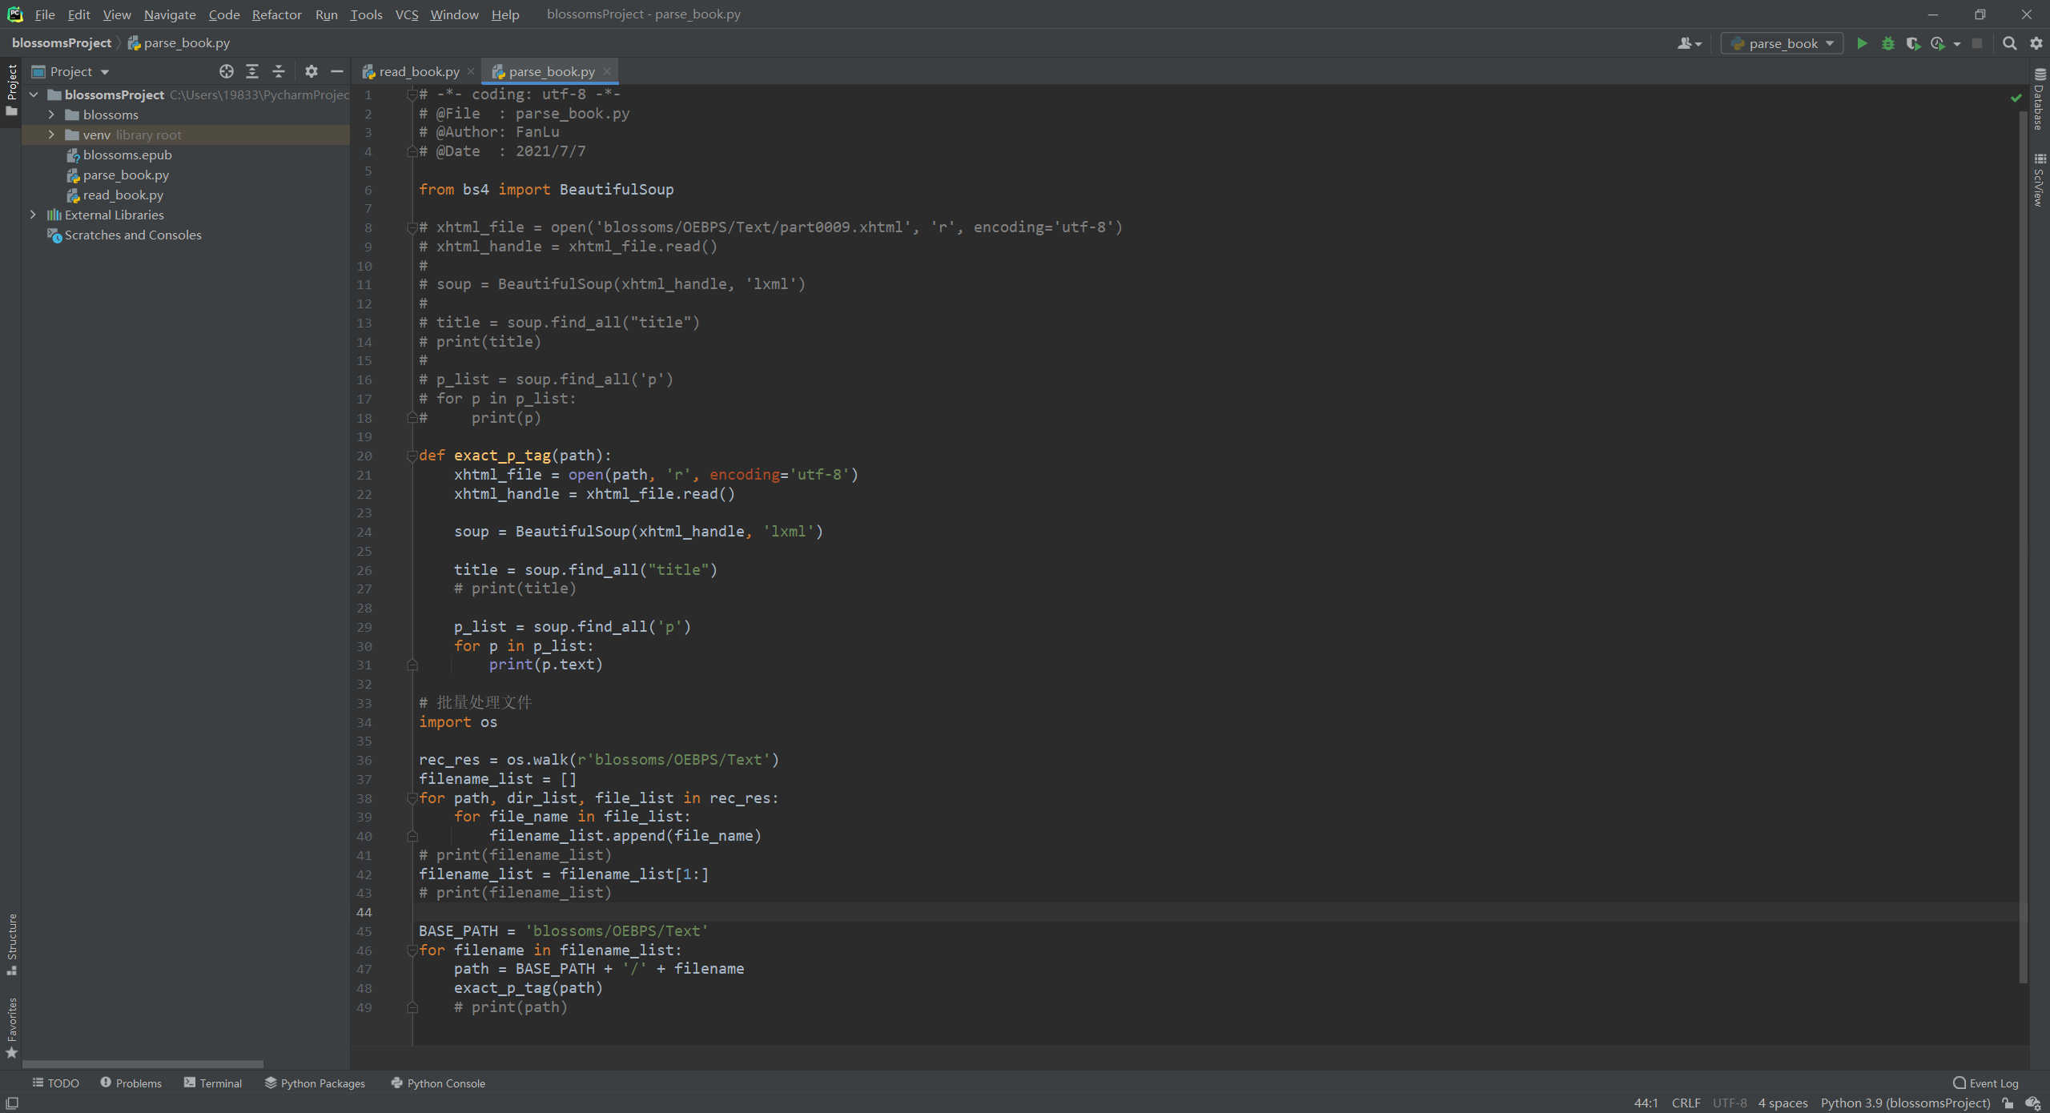Run the parse_book configuration
Image resolution: width=2050 pixels, height=1113 pixels.
point(1862,44)
